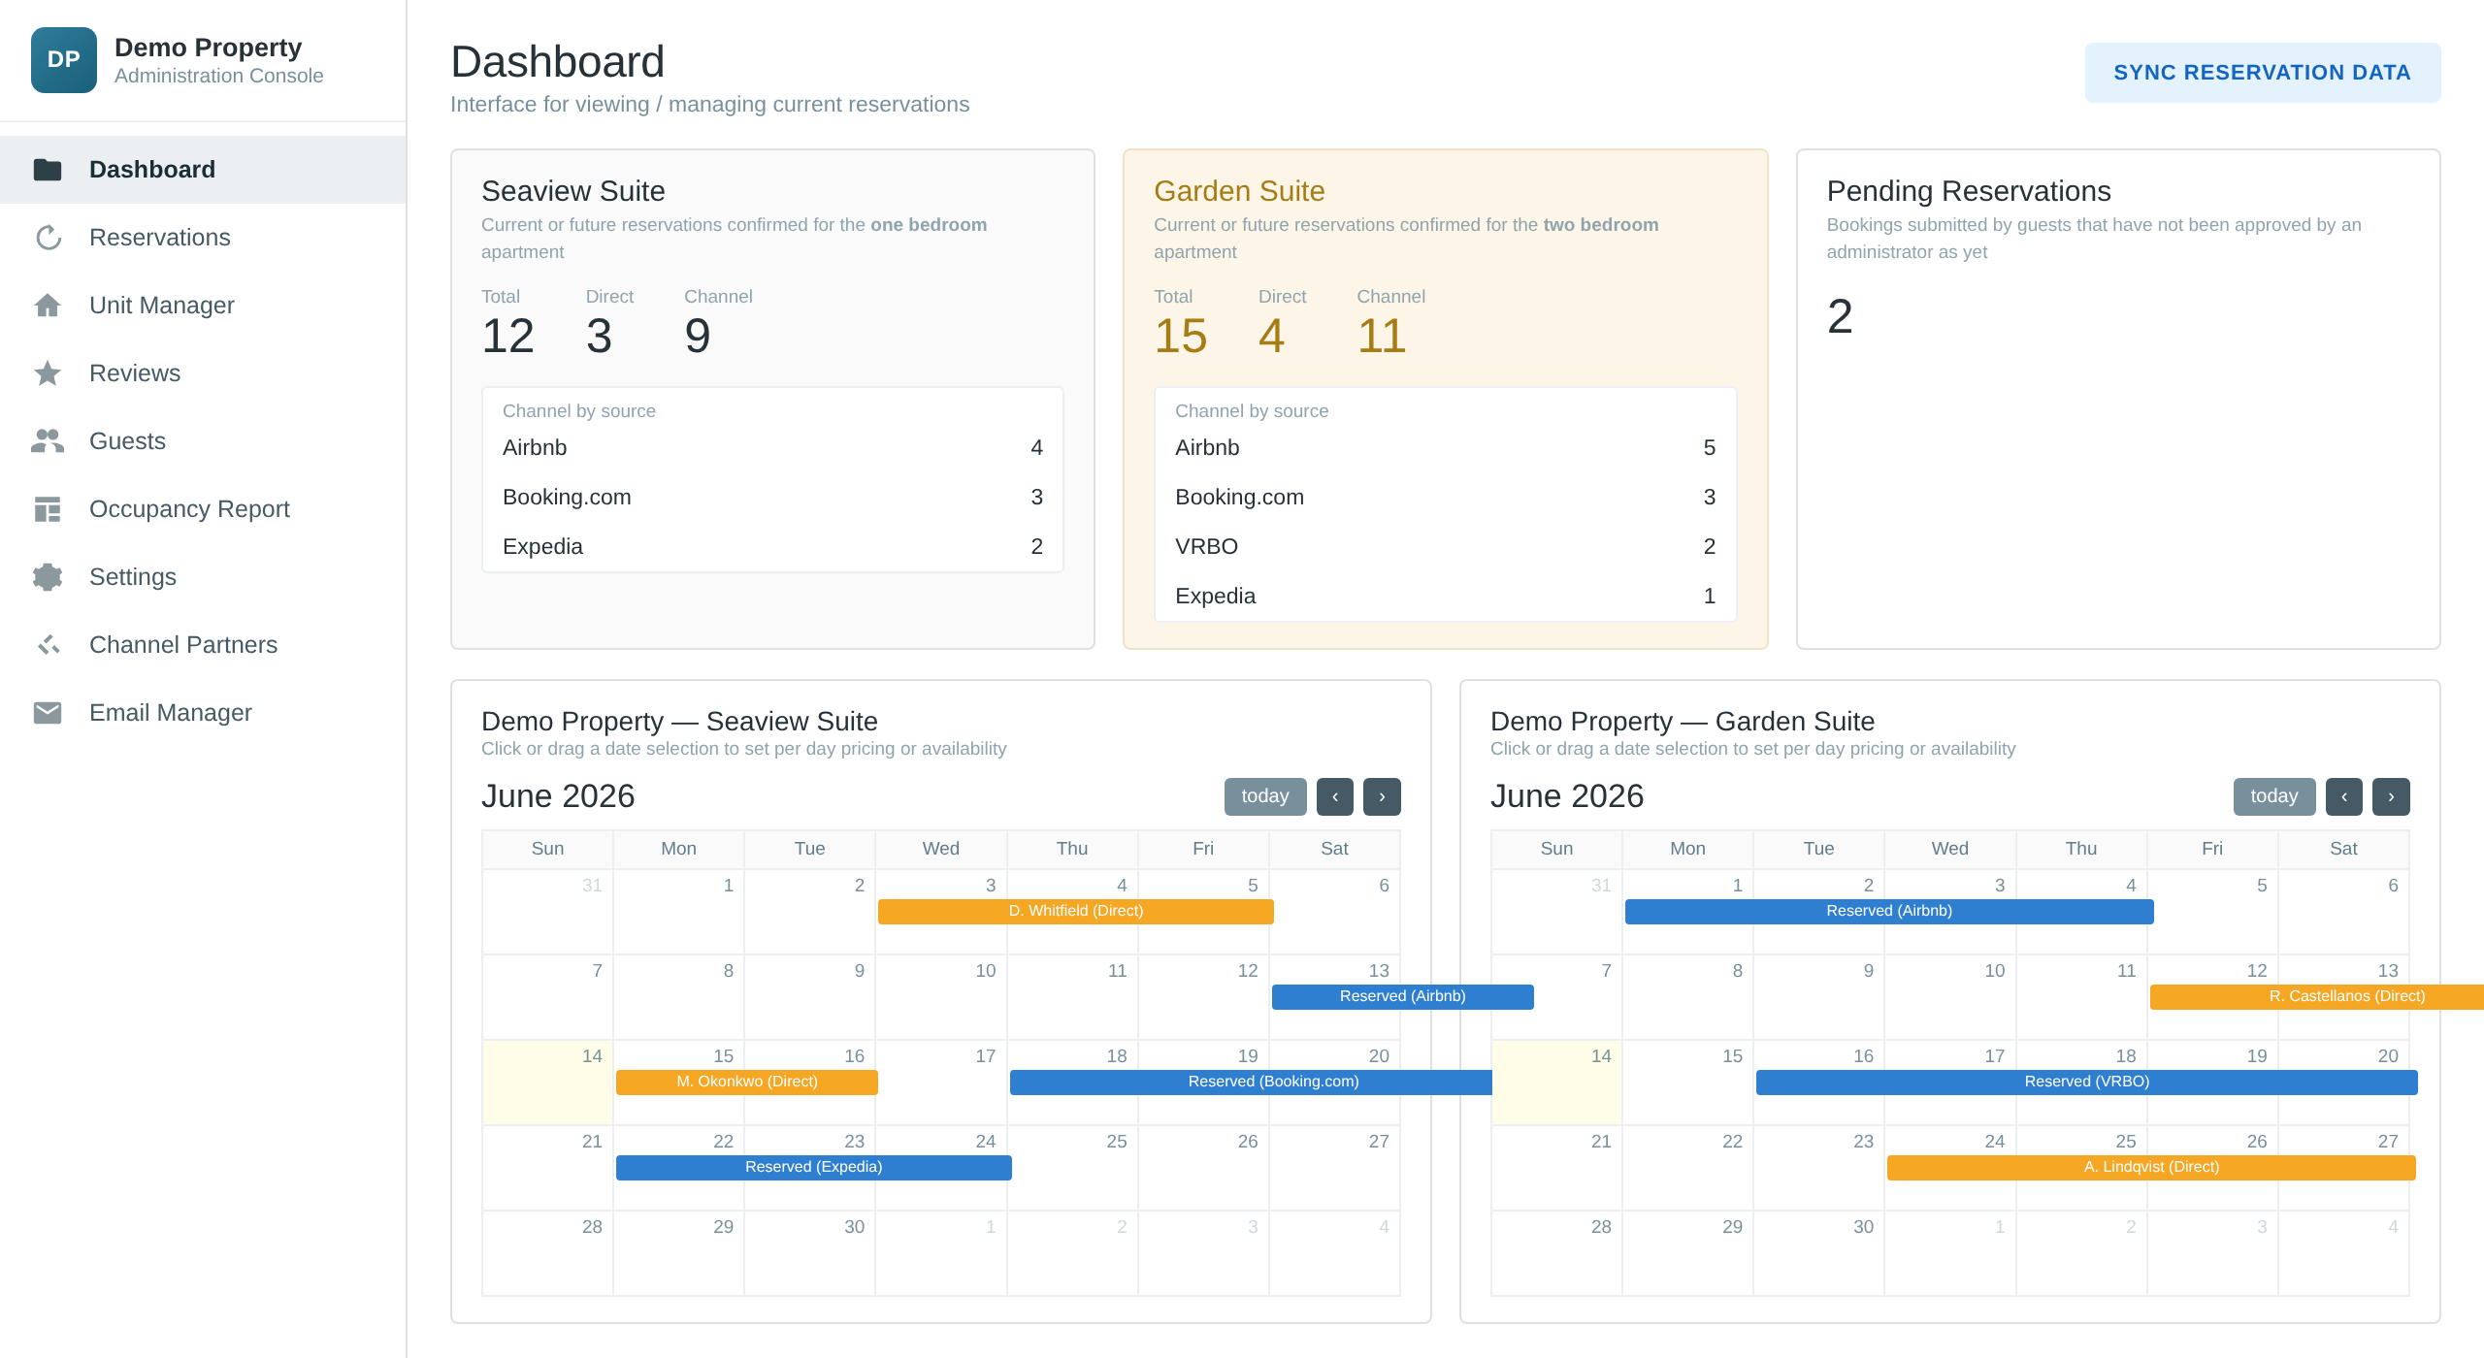Open R. Castellanos (Direct) reservation

coord(2317,996)
